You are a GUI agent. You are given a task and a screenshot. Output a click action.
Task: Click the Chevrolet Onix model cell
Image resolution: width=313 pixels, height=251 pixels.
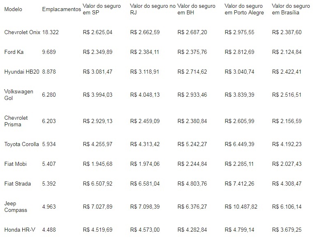click(x=22, y=32)
